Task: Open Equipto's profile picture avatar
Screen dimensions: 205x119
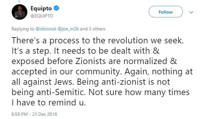Action: [20, 12]
